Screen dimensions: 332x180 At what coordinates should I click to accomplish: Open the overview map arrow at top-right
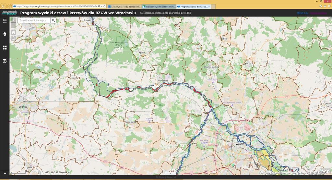point(330,18)
